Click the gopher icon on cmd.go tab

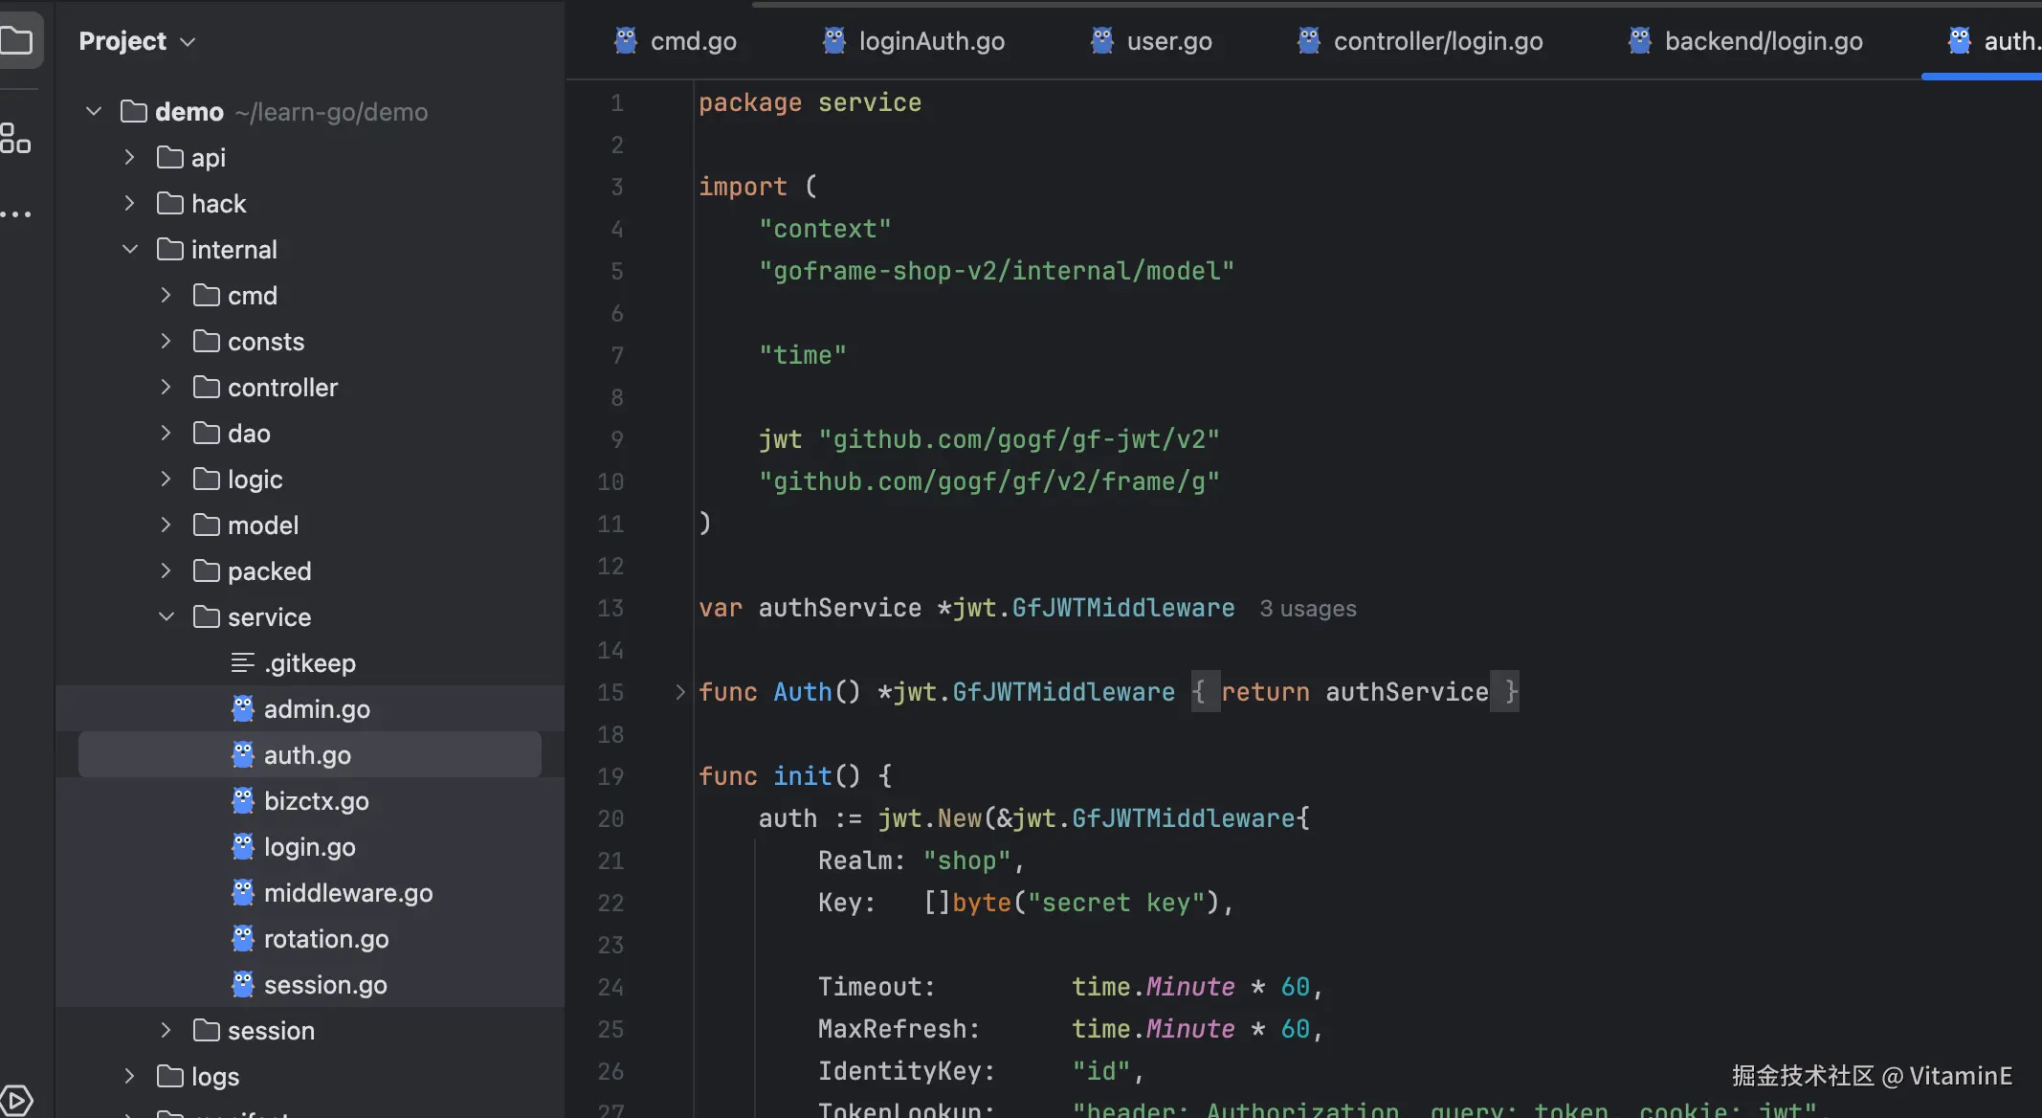(x=626, y=41)
